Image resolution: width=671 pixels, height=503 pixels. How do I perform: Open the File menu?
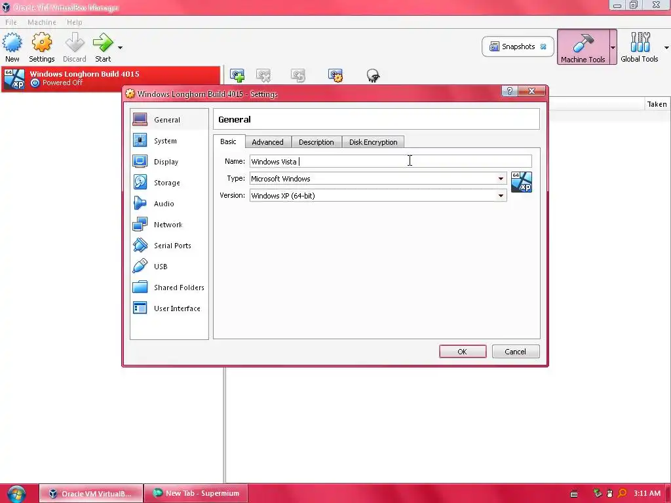click(x=11, y=22)
